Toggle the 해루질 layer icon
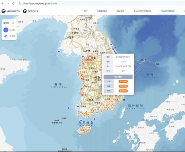 6,36
